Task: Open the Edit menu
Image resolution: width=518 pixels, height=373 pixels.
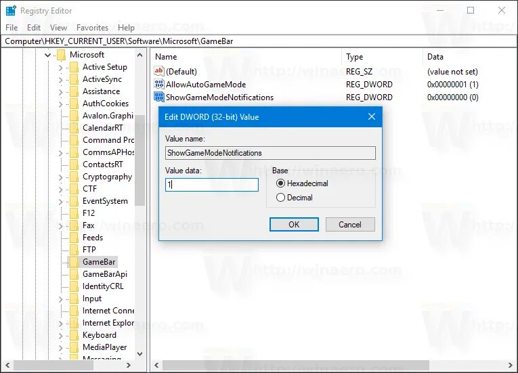Action: coord(34,28)
